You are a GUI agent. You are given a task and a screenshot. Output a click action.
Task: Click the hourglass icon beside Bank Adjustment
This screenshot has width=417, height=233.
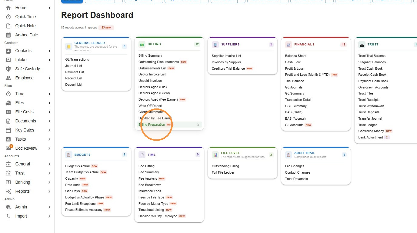click(x=387, y=137)
